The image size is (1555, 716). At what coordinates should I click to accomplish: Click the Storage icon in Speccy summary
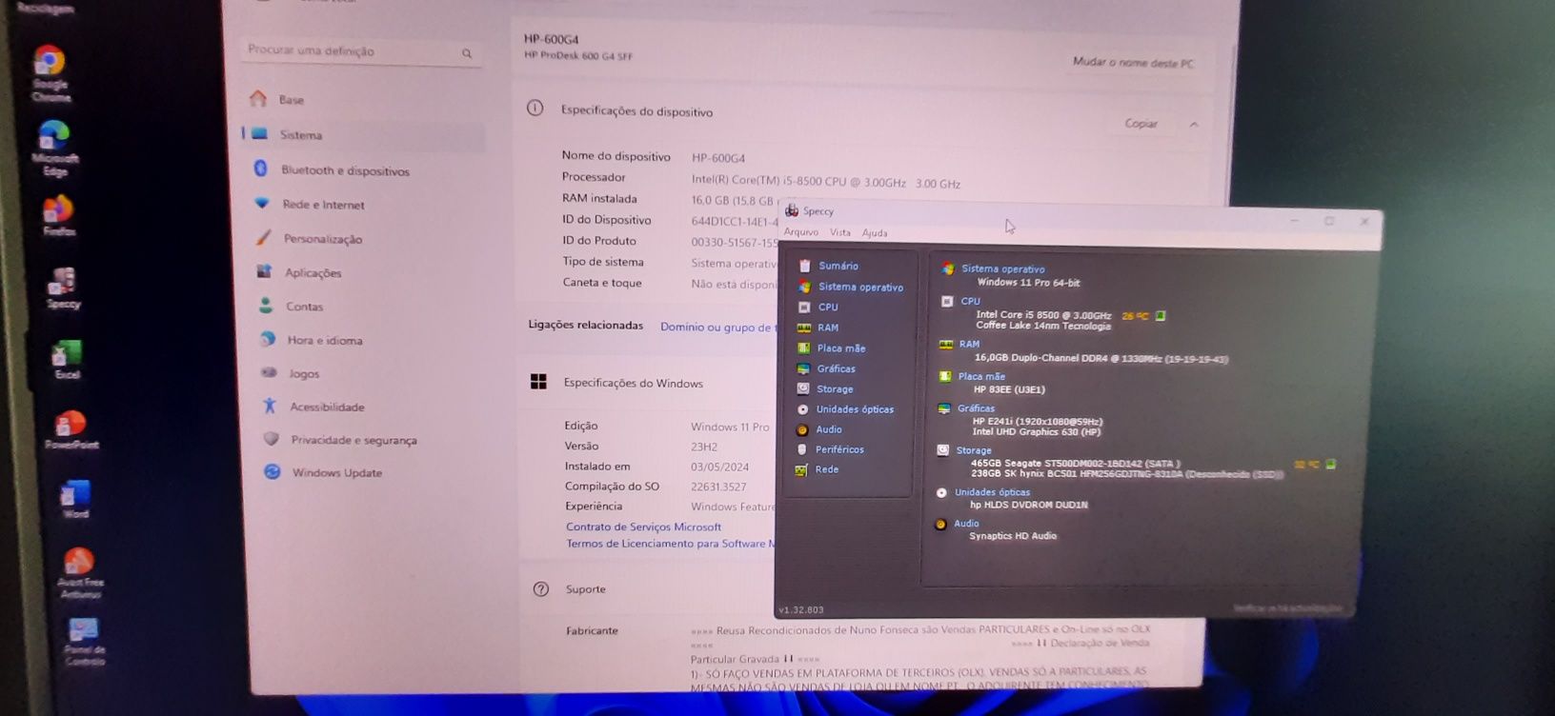pyautogui.click(x=943, y=449)
